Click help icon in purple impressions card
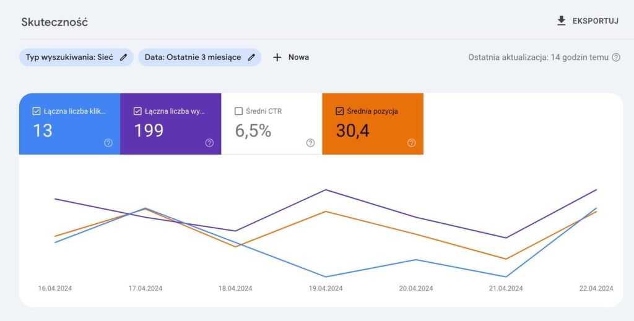Screen dimensions: 634x321 209,143
